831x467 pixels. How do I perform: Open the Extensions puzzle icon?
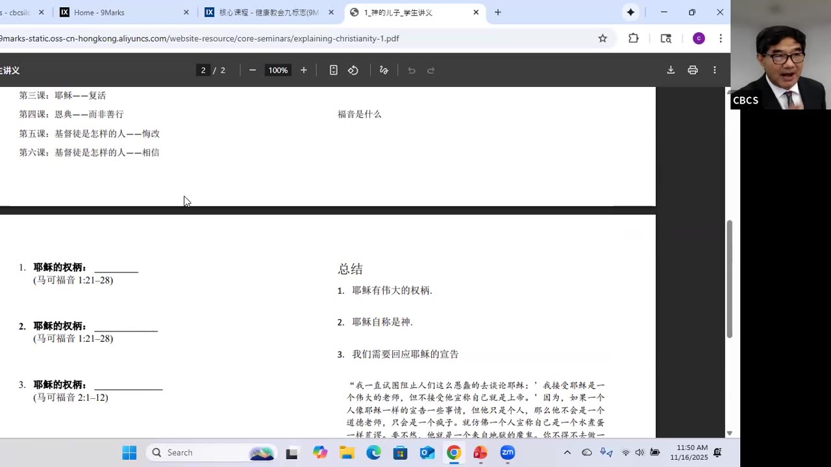[634, 38]
